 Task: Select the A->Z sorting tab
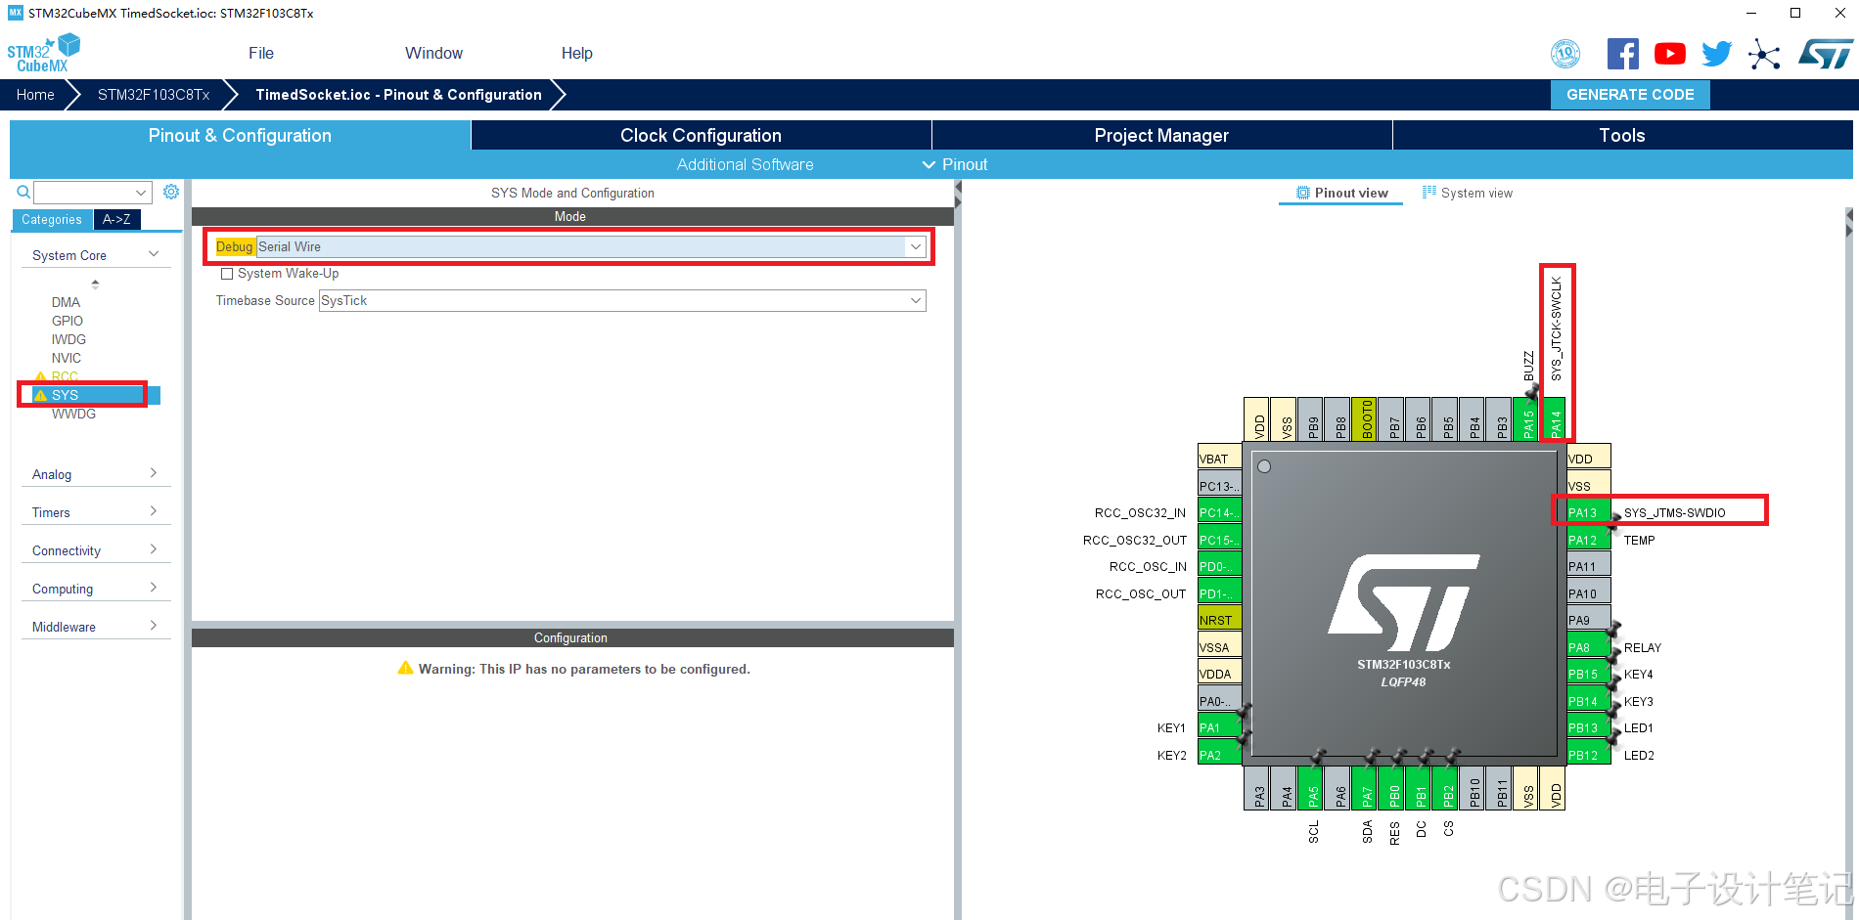(x=116, y=219)
